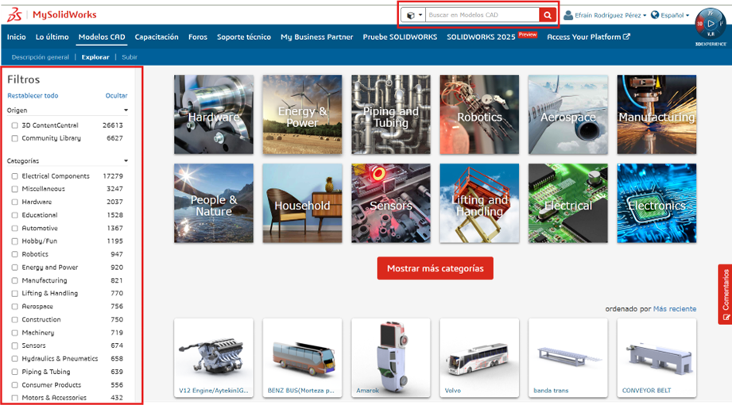
Task: Change sort order via Más reciente link
Action: pyautogui.click(x=675, y=309)
